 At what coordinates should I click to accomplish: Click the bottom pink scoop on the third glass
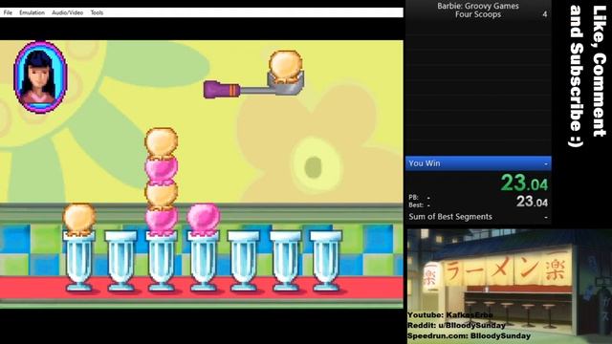162,221
